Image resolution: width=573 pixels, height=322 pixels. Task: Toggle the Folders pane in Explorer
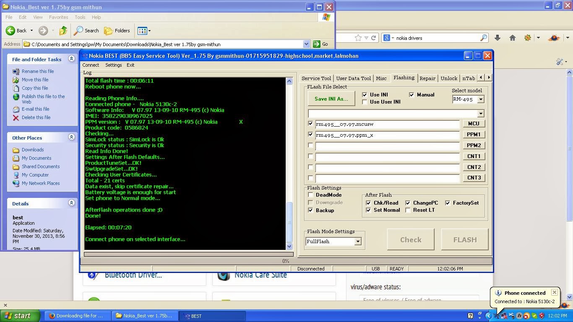117,31
